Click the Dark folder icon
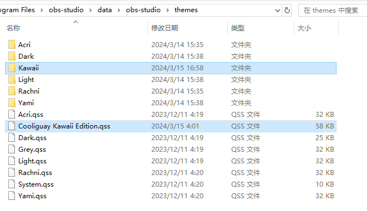Viewport: 367px width, 211px height. [12, 56]
